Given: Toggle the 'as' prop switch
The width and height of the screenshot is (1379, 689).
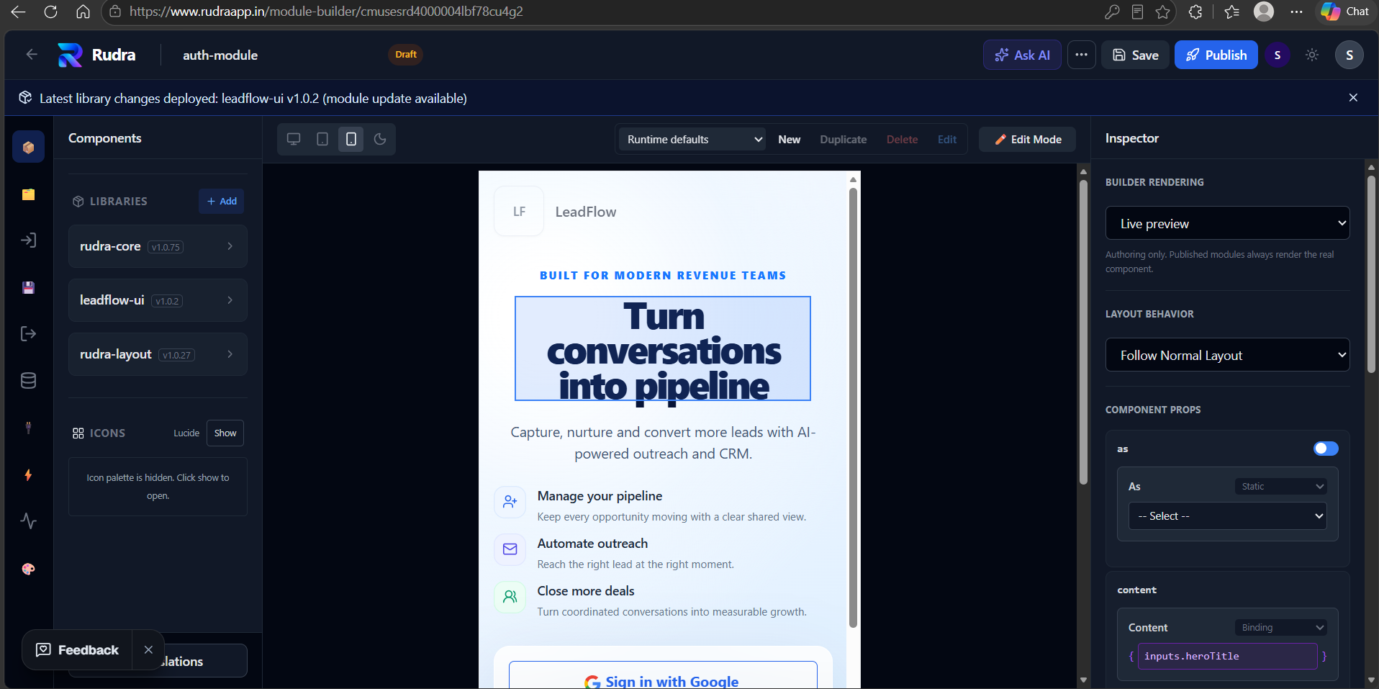Looking at the screenshot, I should (x=1326, y=449).
